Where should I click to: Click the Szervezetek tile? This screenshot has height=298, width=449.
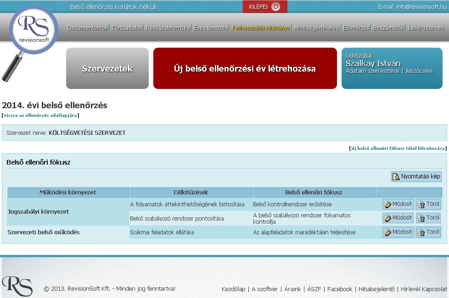tap(107, 68)
